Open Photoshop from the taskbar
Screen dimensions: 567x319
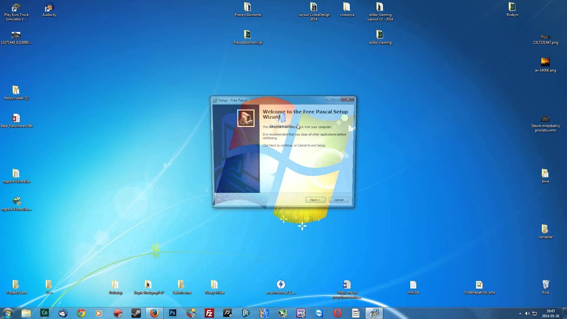pyautogui.click(x=173, y=313)
